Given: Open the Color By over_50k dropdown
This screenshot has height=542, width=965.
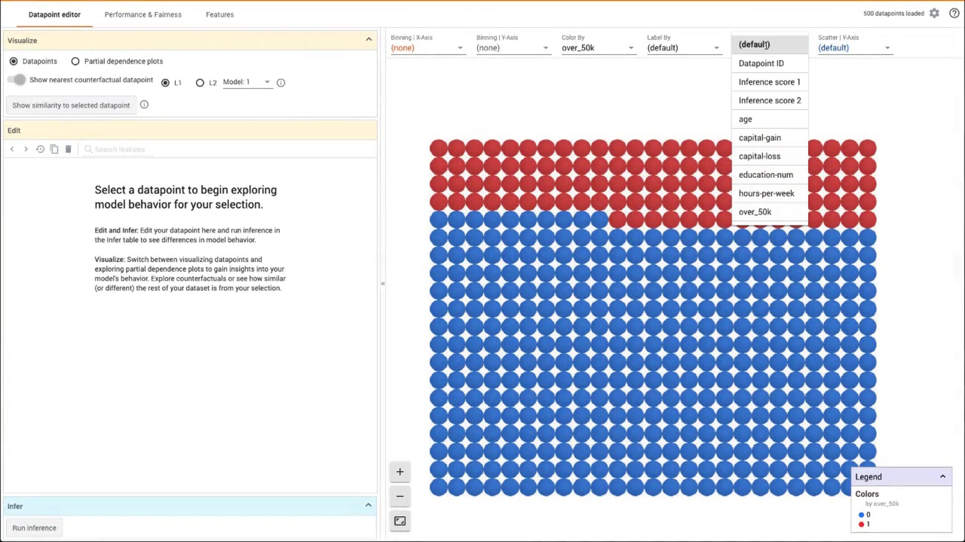Looking at the screenshot, I should (x=599, y=48).
